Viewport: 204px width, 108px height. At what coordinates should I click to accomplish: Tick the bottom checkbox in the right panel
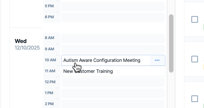coord(195,99)
